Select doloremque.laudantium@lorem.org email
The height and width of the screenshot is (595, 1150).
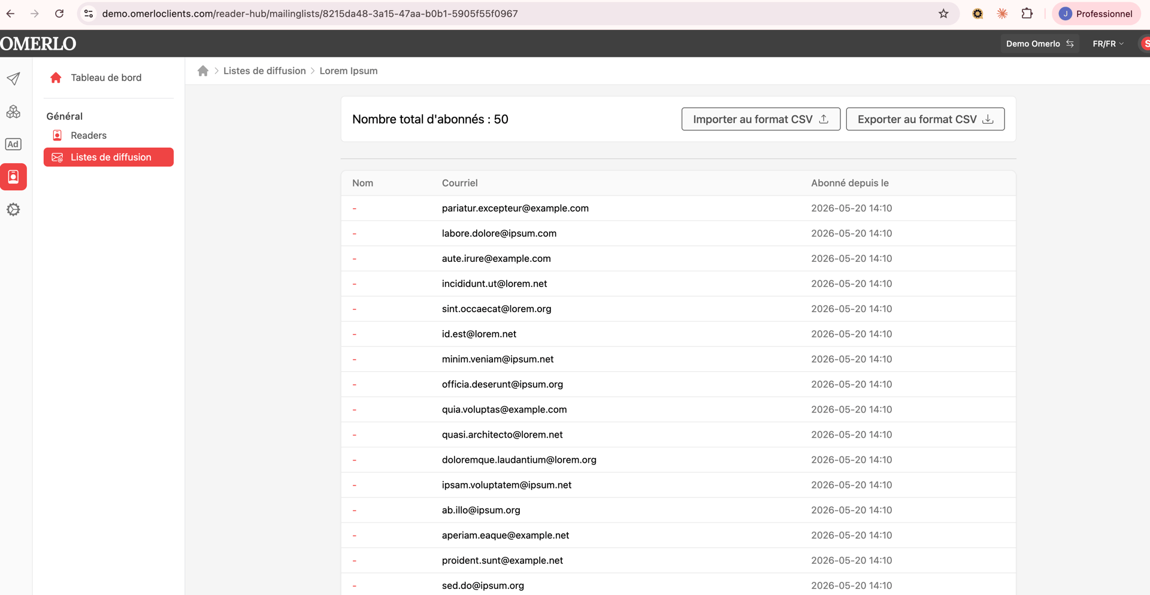coord(519,459)
